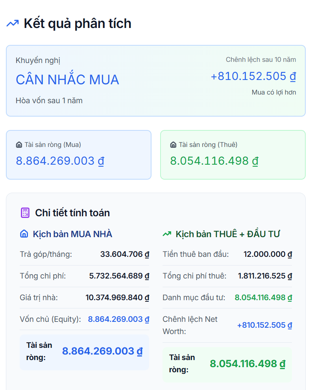Click the Vốn chủ (Equity) value 8.864.269.003 đ
Screen dimensions: 314x390
(x=119, y=319)
